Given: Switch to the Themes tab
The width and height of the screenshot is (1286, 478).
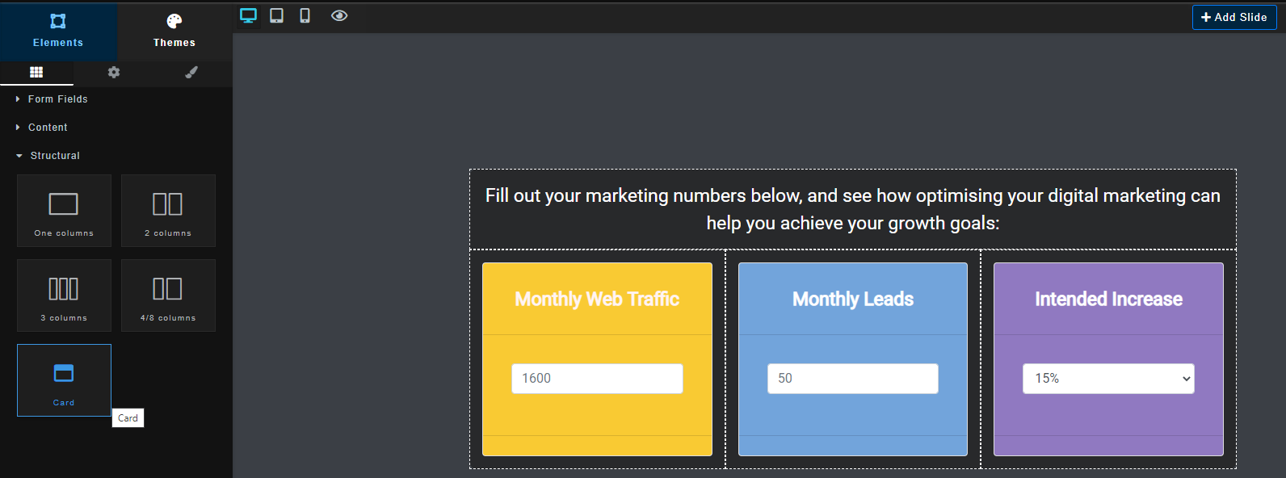Looking at the screenshot, I should (x=174, y=31).
